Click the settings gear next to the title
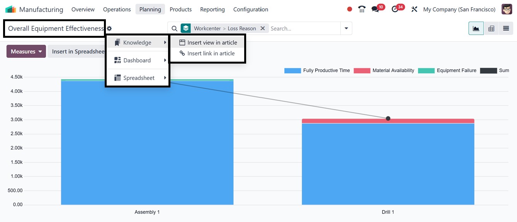Image resolution: width=517 pixels, height=222 pixels. (x=109, y=29)
